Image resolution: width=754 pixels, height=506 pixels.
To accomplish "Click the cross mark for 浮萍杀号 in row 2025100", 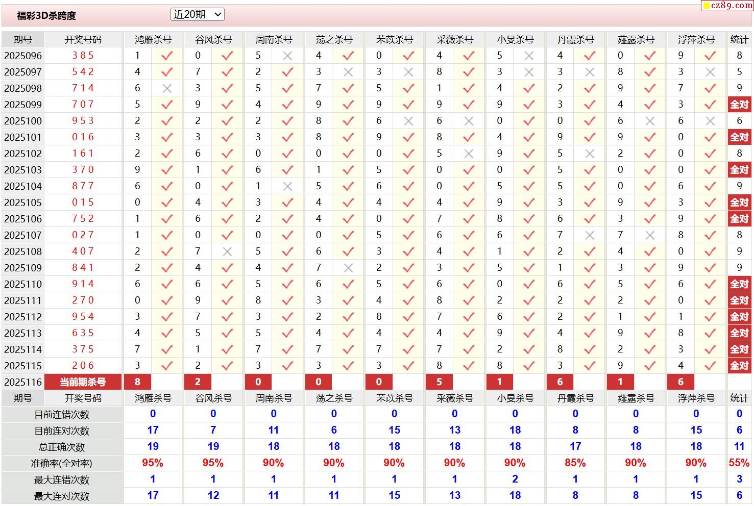I will 710,121.
